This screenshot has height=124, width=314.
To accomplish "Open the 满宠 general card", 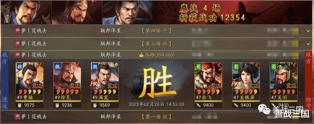I will coord(105,82).
